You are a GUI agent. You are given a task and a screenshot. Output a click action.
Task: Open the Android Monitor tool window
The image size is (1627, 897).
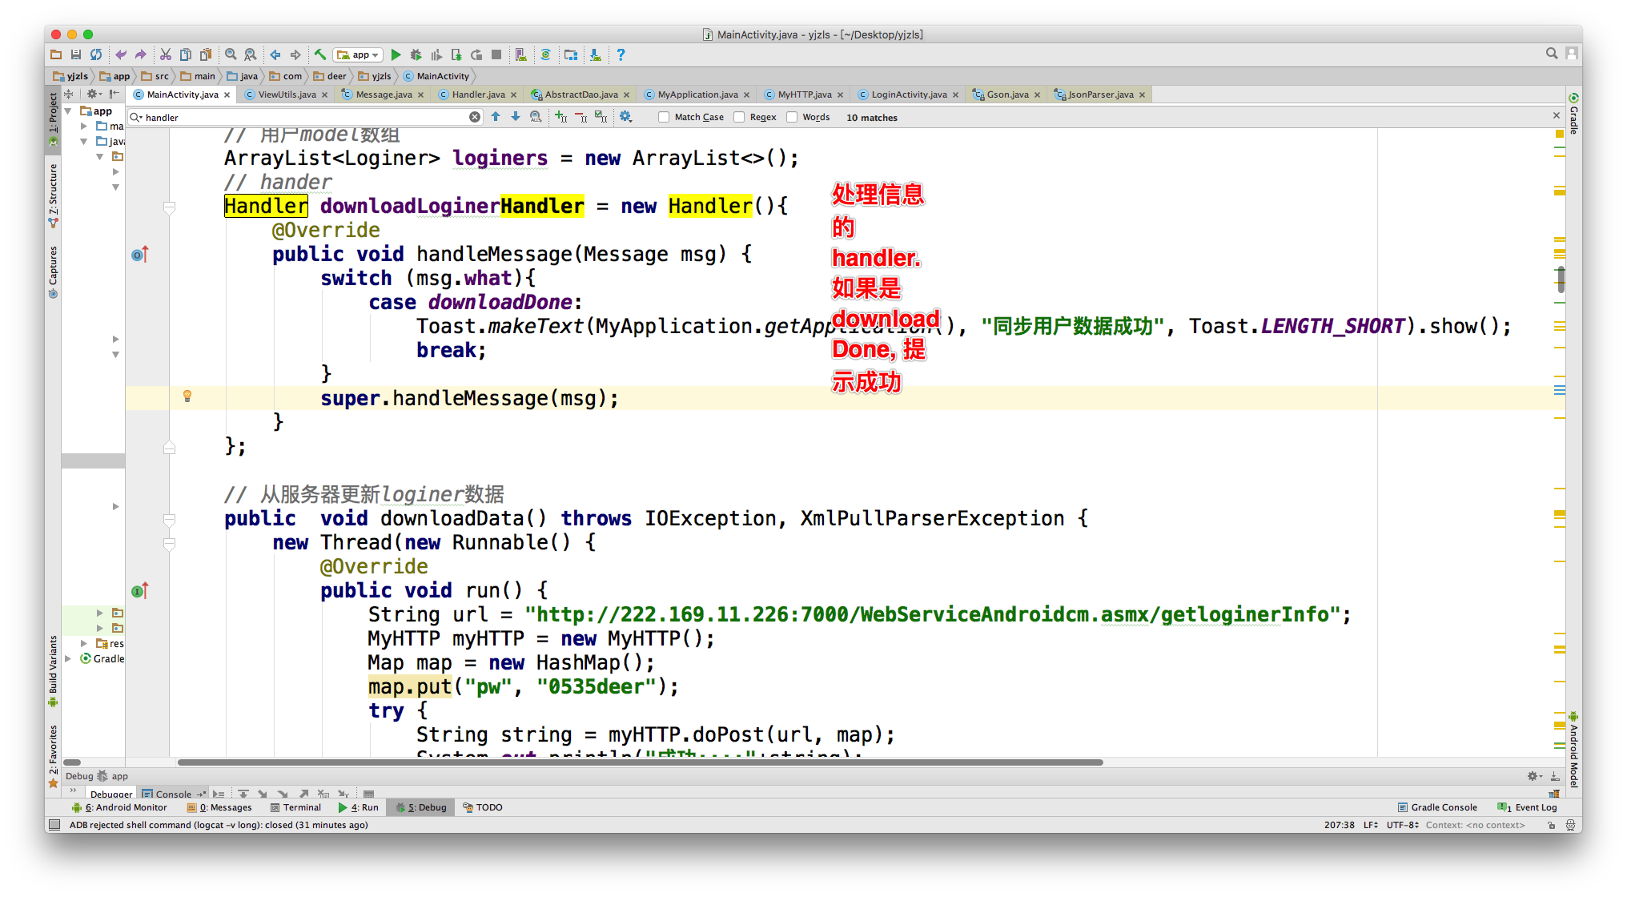[x=119, y=807]
